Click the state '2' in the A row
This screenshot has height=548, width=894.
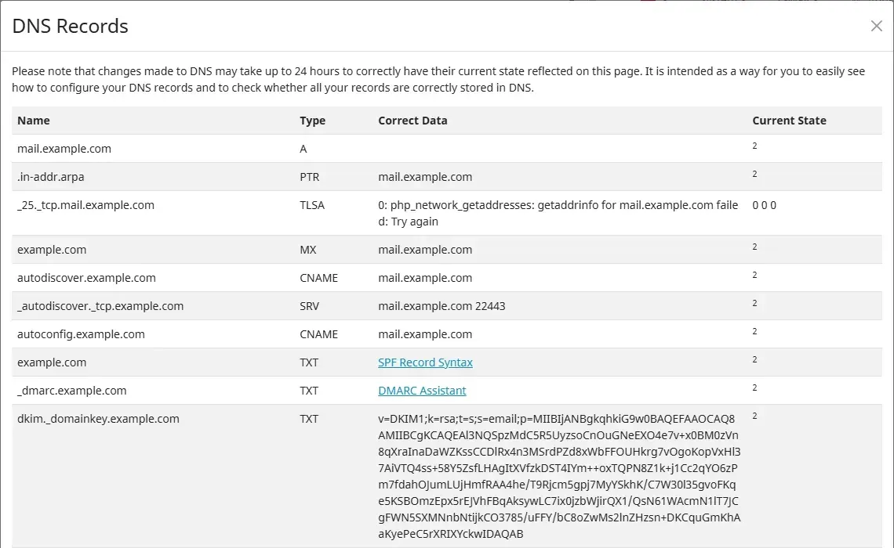755,146
